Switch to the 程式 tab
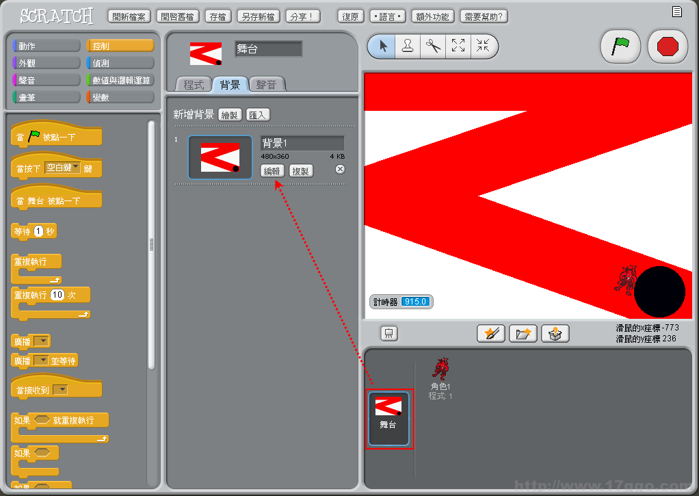The image size is (699, 496). [194, 85]
